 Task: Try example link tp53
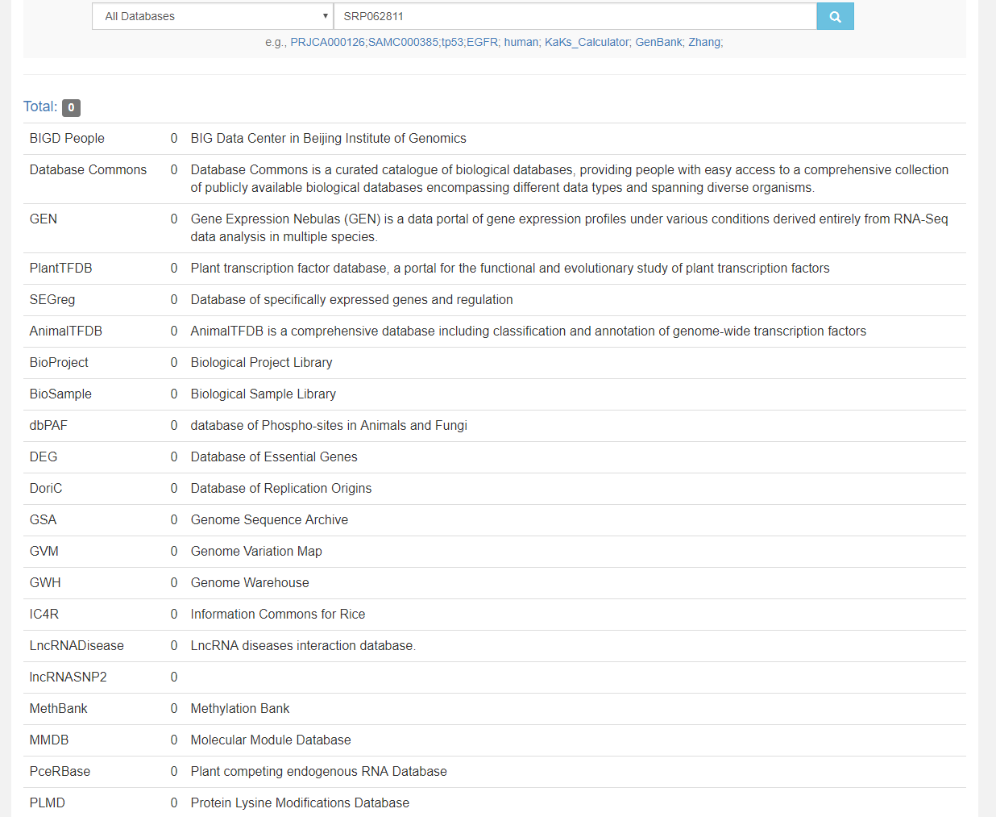(452, 42)
